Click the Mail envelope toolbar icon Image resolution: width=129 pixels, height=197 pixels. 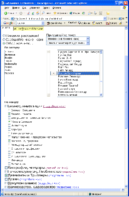click(89, 13)
